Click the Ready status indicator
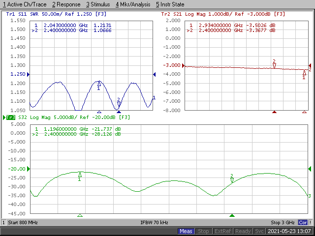 coord(243,231)
